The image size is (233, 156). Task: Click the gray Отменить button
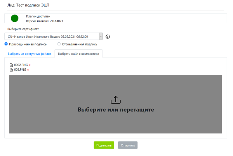coord(128,145)
